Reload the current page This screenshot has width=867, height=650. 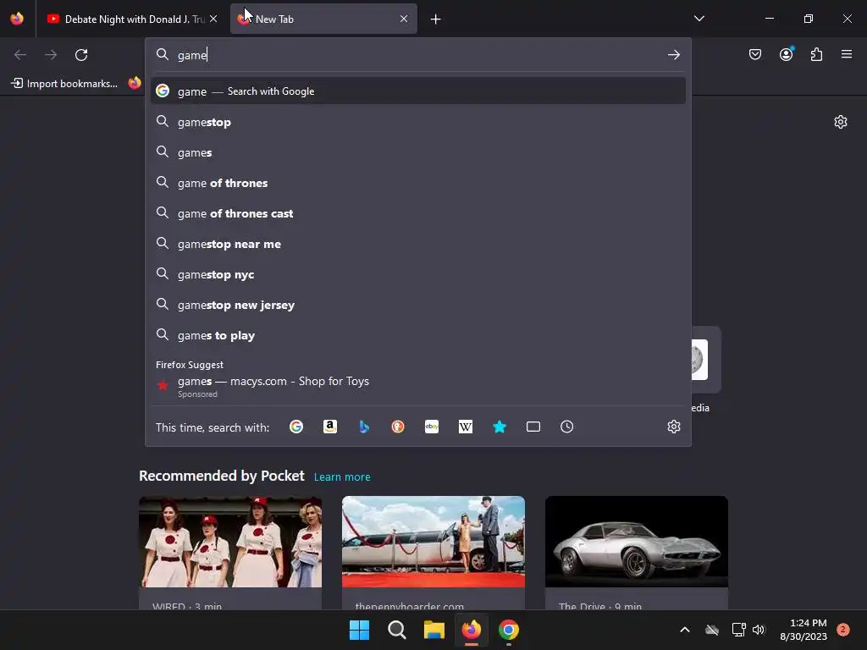pyautogui.click(x=81, y=55)
